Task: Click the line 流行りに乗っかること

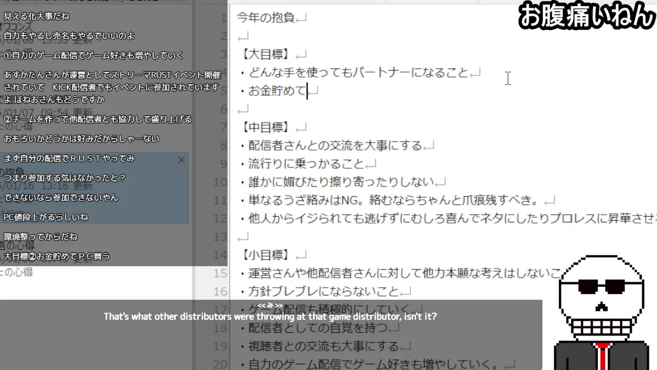Action: coord(301,164)
